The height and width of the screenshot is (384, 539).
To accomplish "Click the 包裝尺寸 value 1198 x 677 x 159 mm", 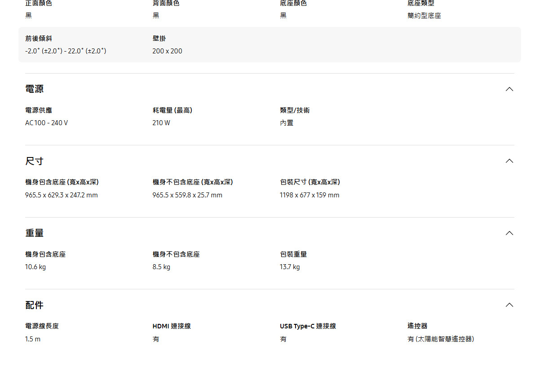I will point(309,195).
